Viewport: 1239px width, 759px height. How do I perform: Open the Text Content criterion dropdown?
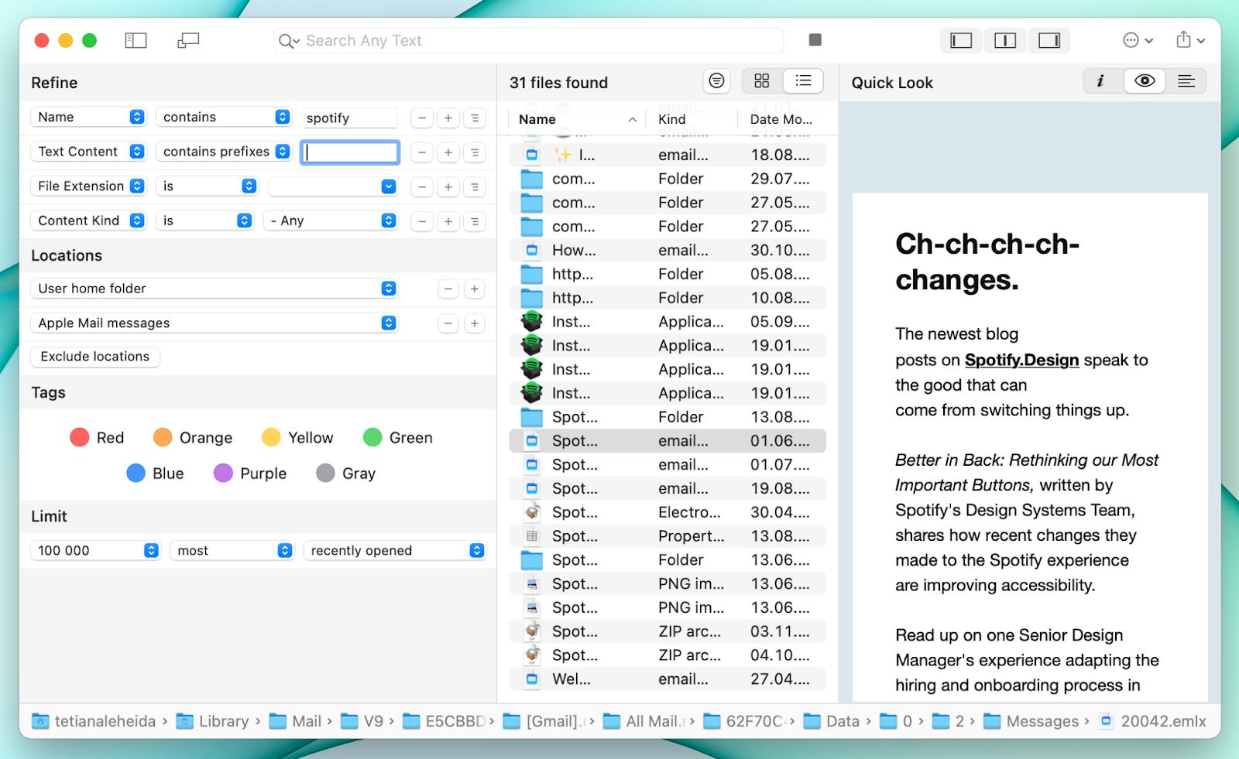coord(88,152)
